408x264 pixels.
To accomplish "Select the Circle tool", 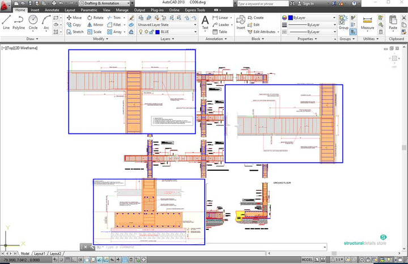I will click(33, 22).
